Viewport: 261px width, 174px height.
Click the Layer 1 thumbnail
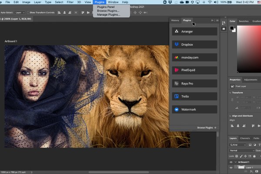click(241, 167)
